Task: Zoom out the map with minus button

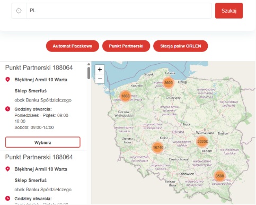Action: 100,79
